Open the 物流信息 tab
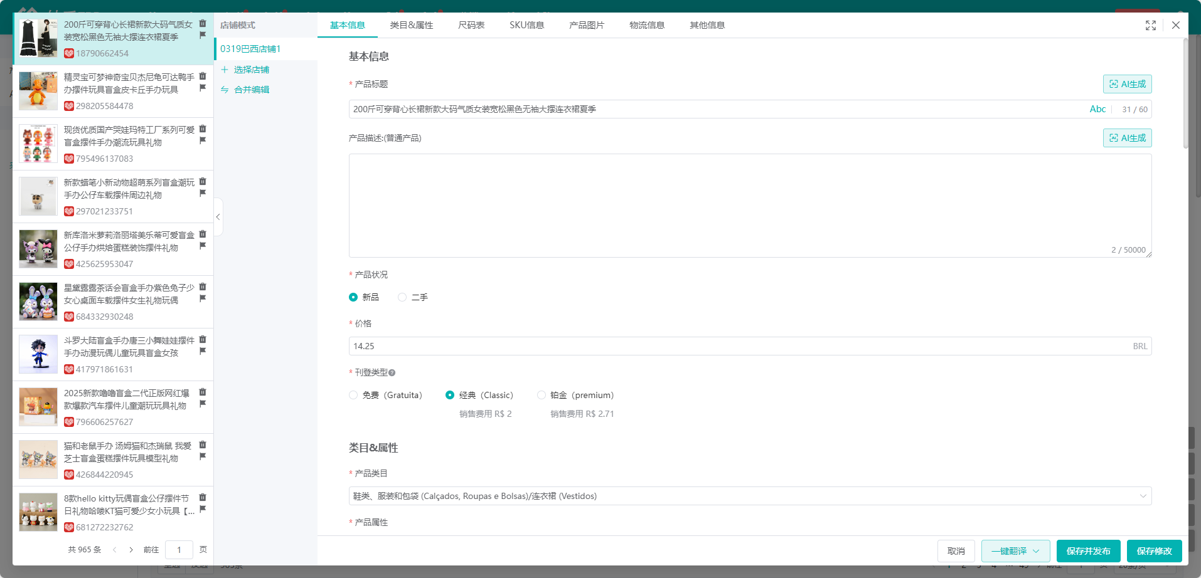 (647, 25)
